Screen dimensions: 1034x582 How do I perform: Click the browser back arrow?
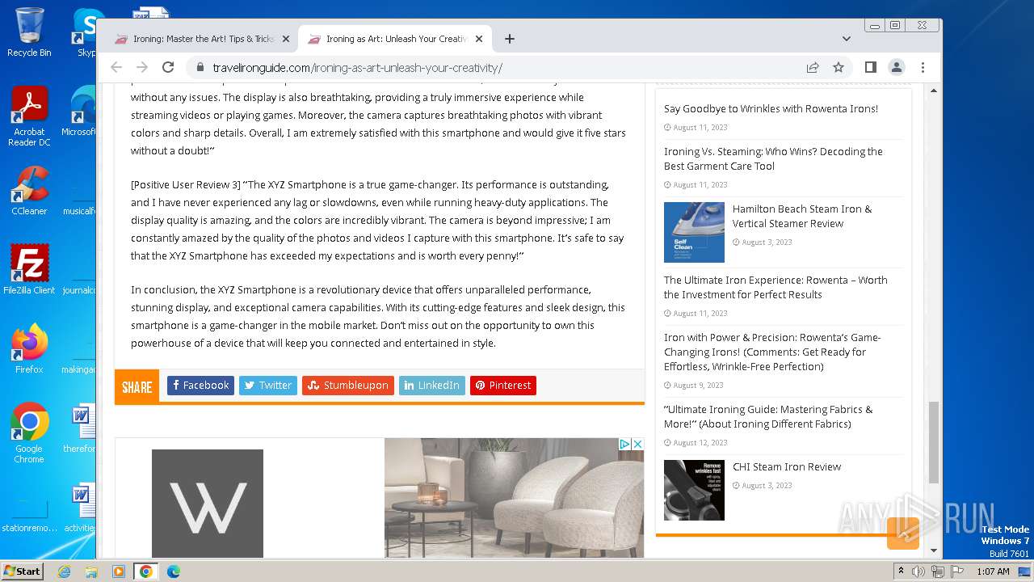point(116,68)
